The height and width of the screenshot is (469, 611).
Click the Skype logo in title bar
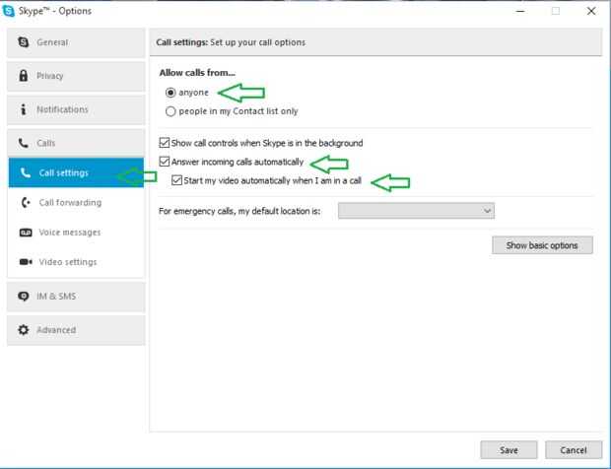(9, 11)
